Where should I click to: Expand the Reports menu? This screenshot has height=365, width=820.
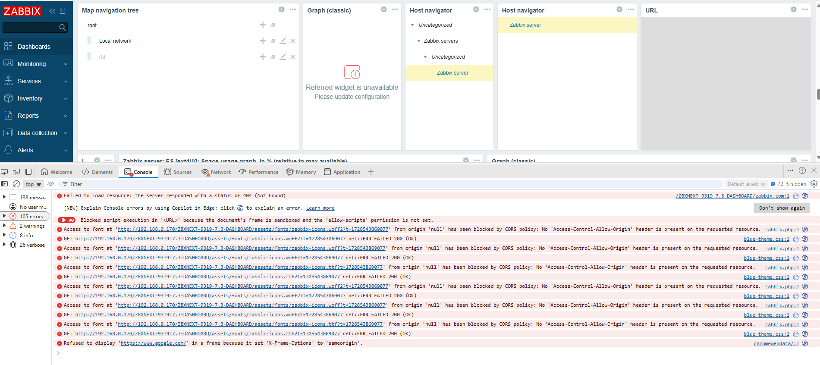[36, 116]
